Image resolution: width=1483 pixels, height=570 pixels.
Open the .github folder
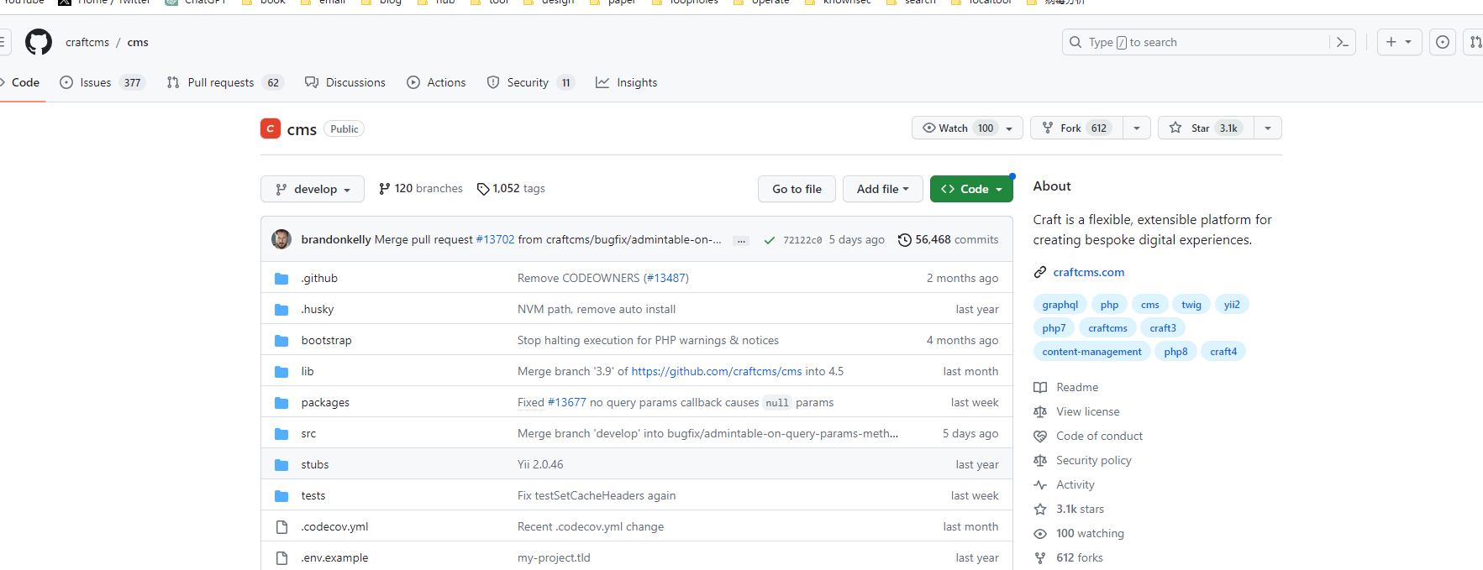point(319,278)
